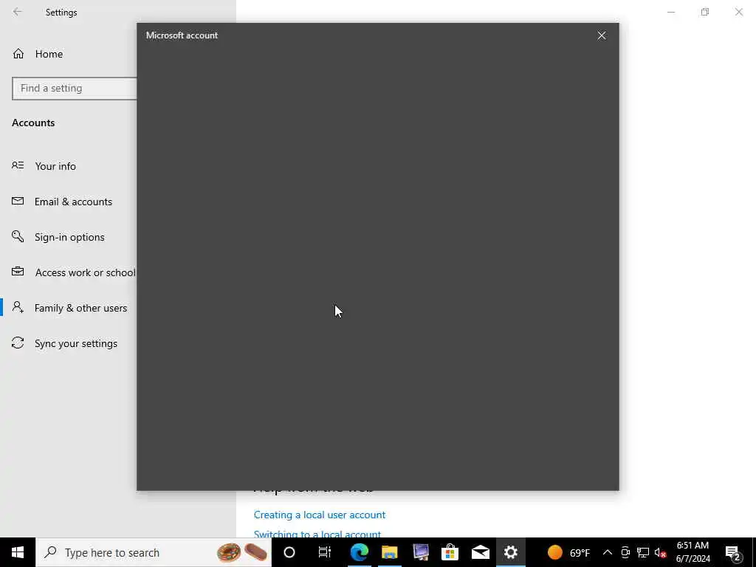
Task: Open Switching to a local account link
Action: pyautogui.click(x=317, y=534)
